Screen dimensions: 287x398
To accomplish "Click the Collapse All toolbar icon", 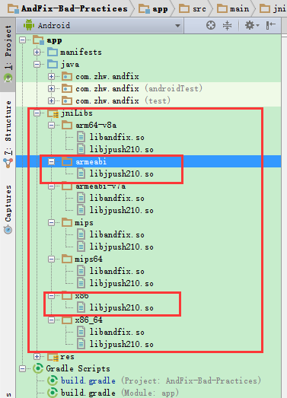I will click(227, 25).
